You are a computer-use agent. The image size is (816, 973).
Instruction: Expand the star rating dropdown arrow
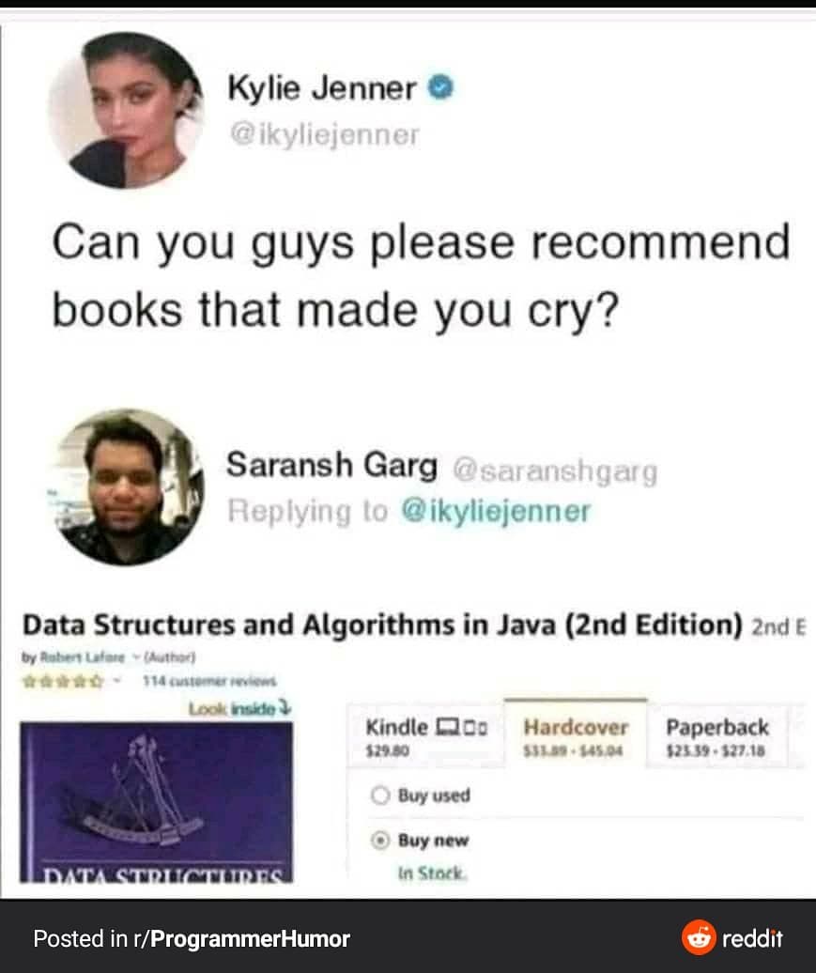(x=116, y=681)
